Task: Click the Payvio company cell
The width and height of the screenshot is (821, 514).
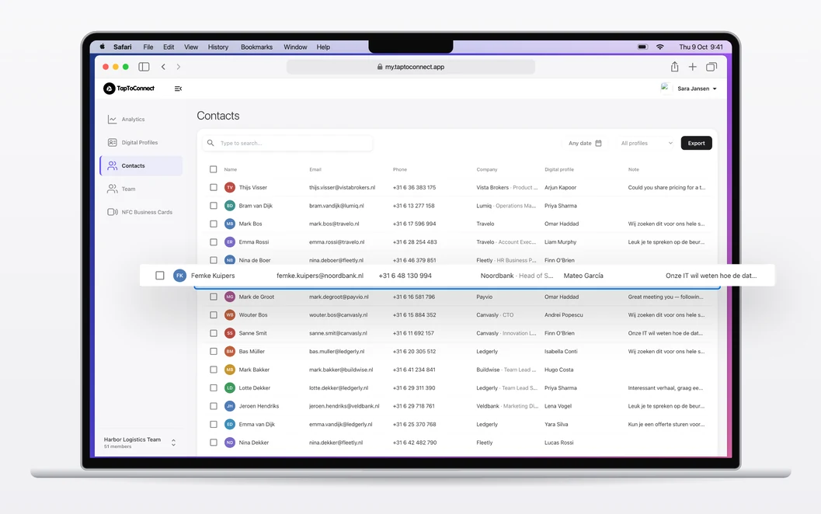Action: coord(485,297)
